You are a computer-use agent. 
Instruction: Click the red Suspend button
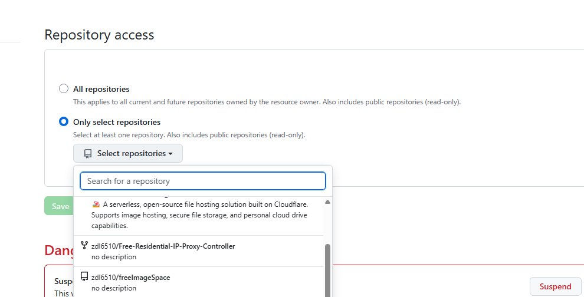[555, 286]
